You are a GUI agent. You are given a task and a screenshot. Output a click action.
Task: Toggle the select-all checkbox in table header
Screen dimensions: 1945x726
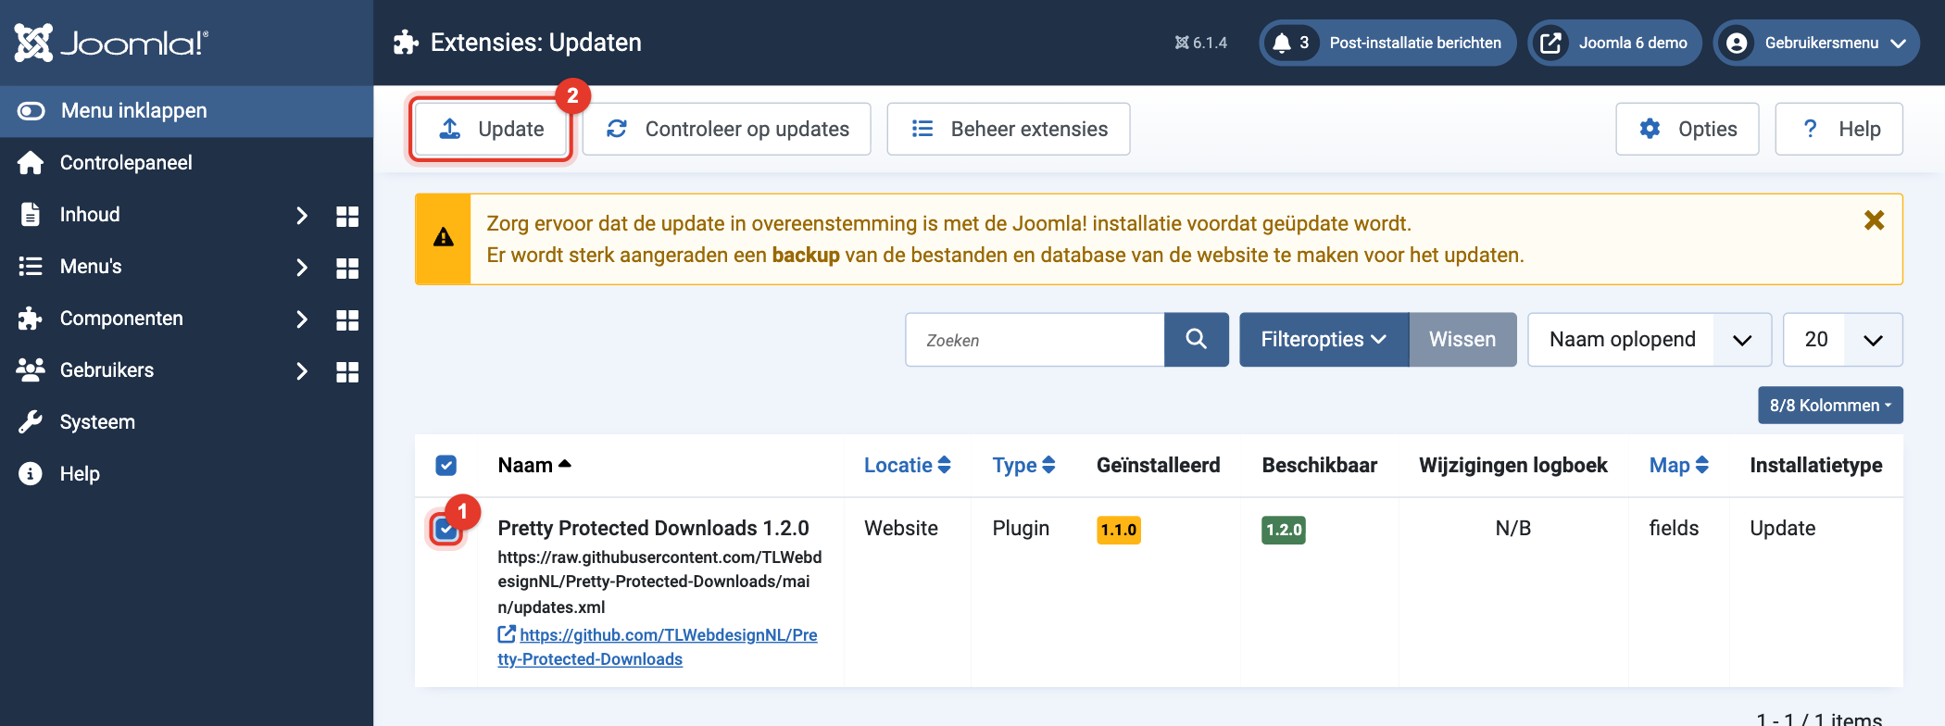point(445,465)
